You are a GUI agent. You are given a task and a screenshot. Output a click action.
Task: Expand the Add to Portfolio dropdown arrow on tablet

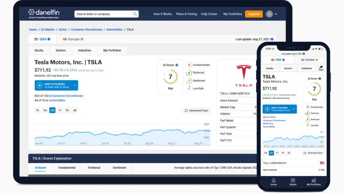tap(75, 85)
